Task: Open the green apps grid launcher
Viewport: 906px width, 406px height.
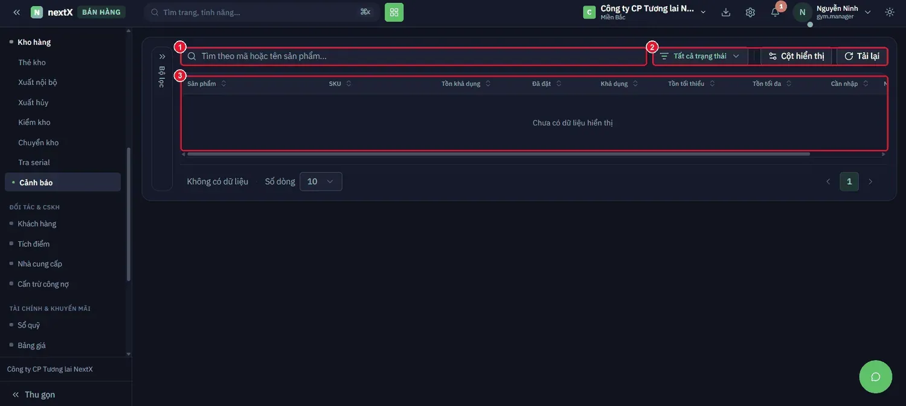Action: (394, 12)
